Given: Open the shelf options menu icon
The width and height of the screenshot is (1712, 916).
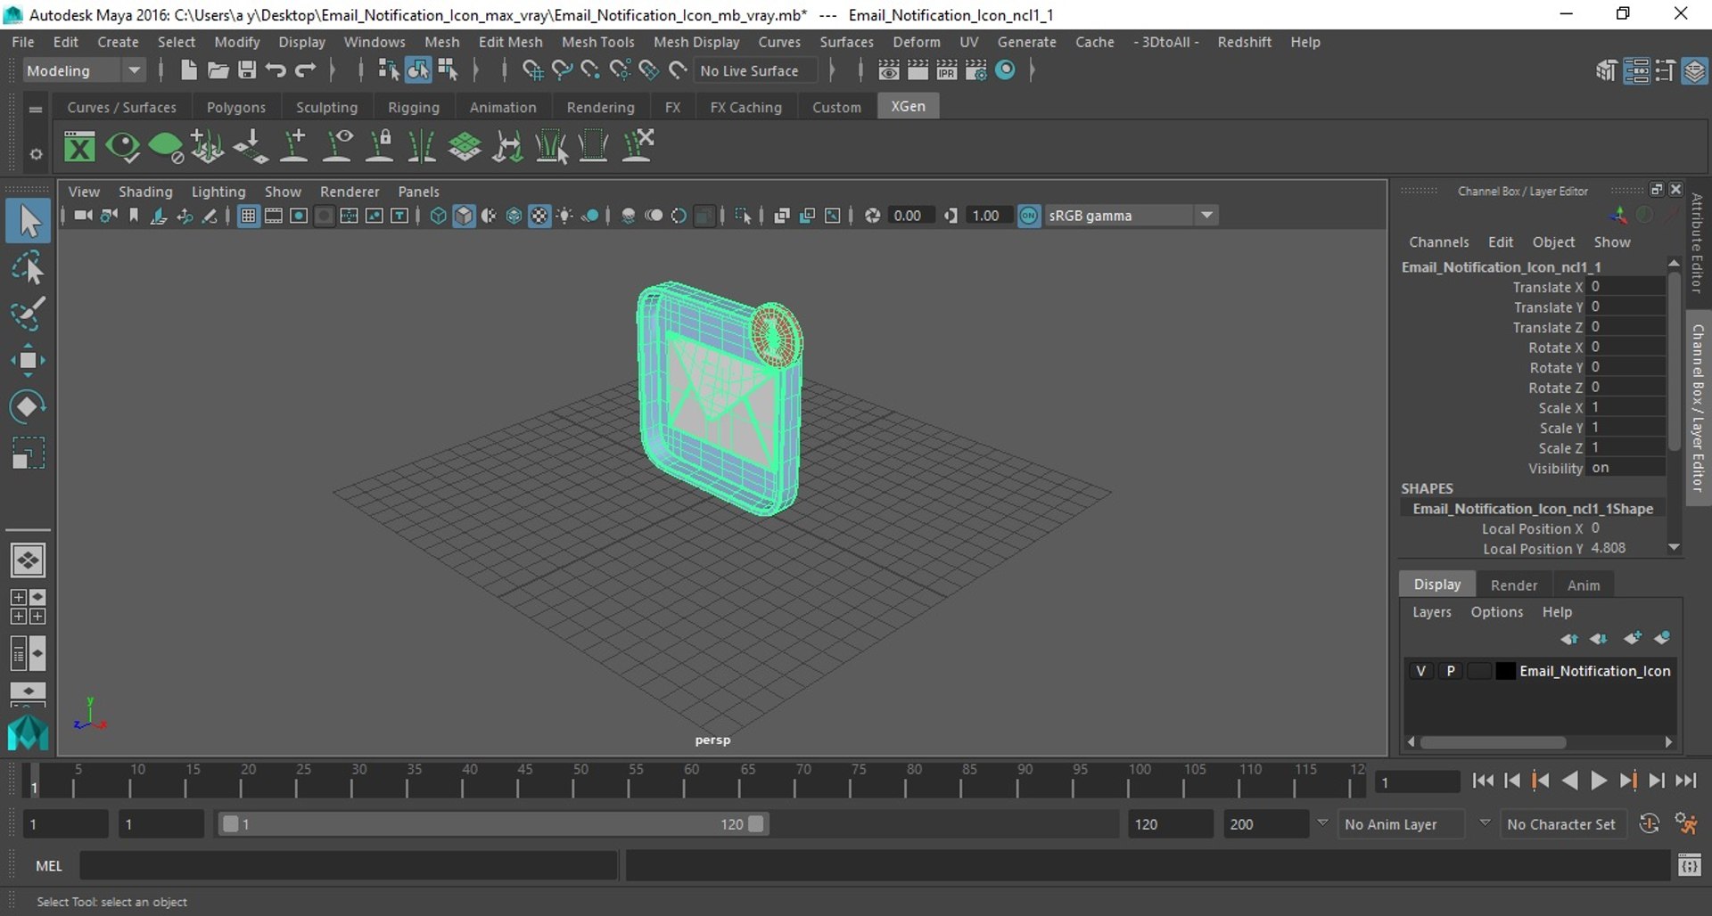Looking at the screenshot, I should pos(36,154).
